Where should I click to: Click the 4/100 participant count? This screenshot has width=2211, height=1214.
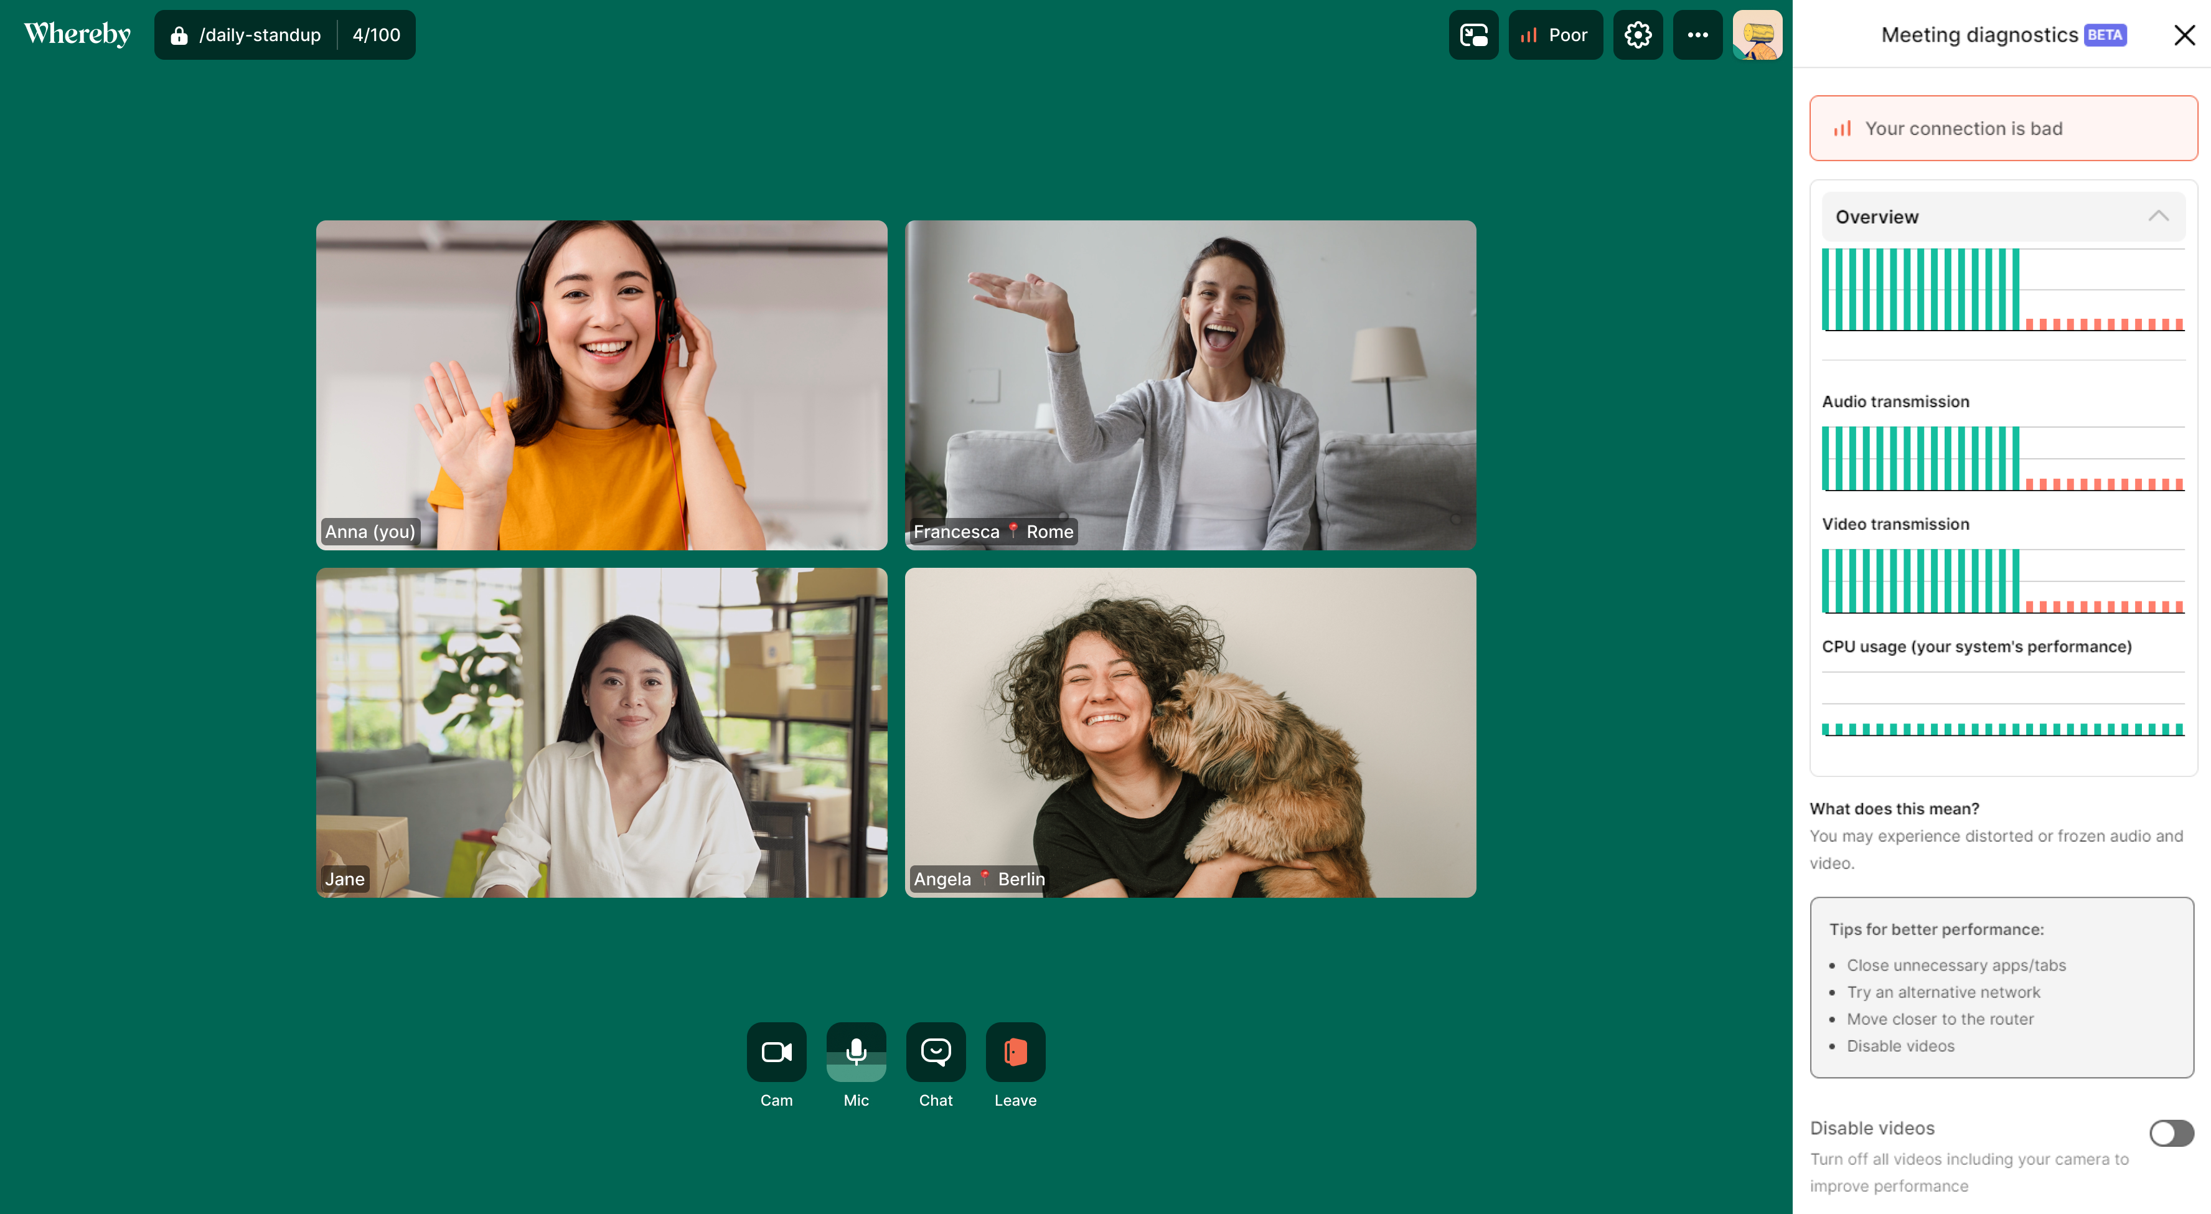[x=376, y=35]
